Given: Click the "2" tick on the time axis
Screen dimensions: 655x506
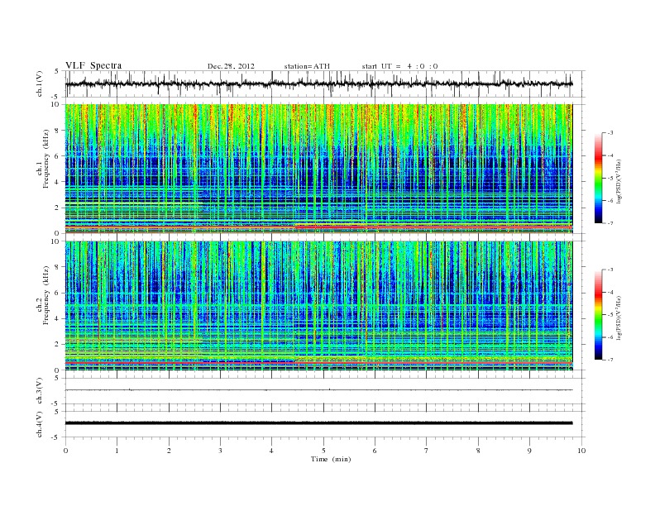Looking at the screenshot, I should [169, 451].
